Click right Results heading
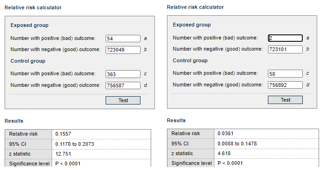 tap(176, 120)
